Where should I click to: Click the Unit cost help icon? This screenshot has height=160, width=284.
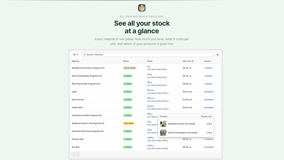[192, 61]
